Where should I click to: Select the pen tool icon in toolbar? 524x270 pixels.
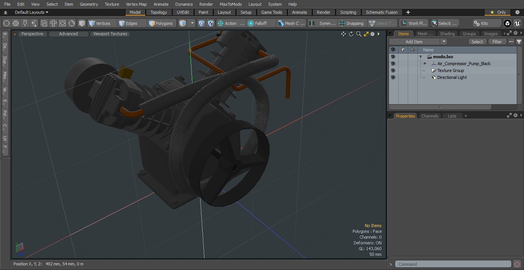point(25,23)
